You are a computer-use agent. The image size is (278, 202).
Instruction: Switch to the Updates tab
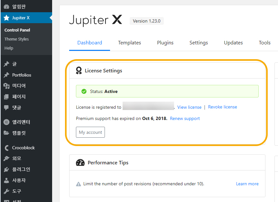233,43
